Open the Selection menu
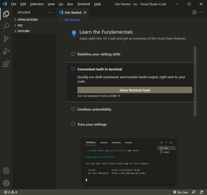The image size is (207, 195). coord(37,4)
